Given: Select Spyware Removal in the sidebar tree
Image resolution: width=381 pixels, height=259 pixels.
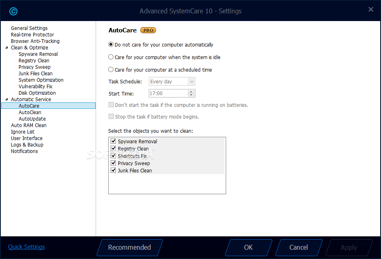Looking at the screenshot, I should (x=38, y=54).
